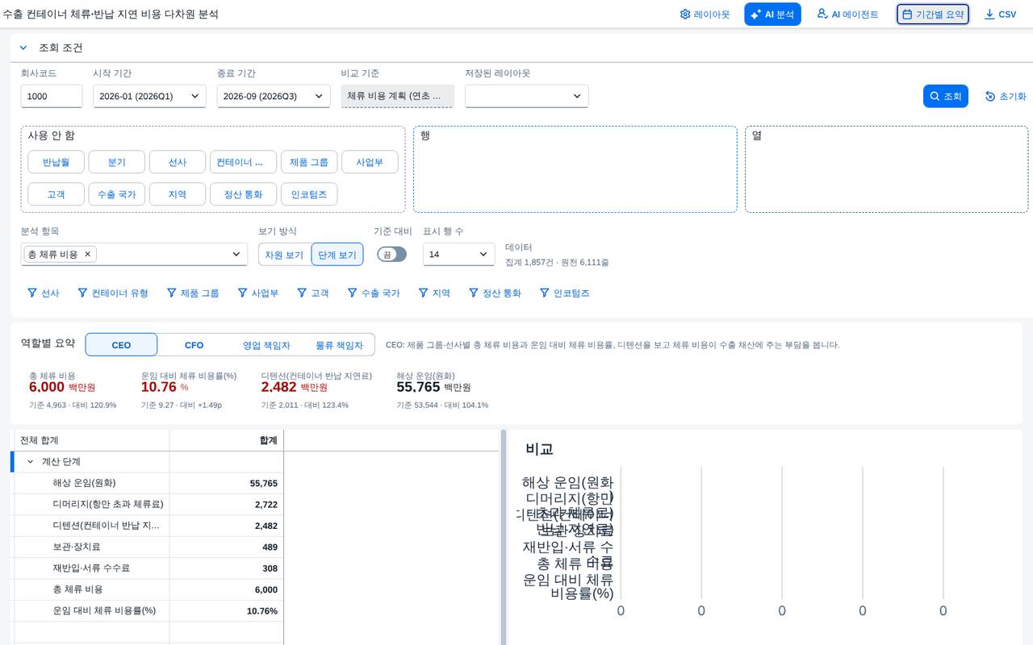Click the table-chart splitter bar

[x=504, y=537]
